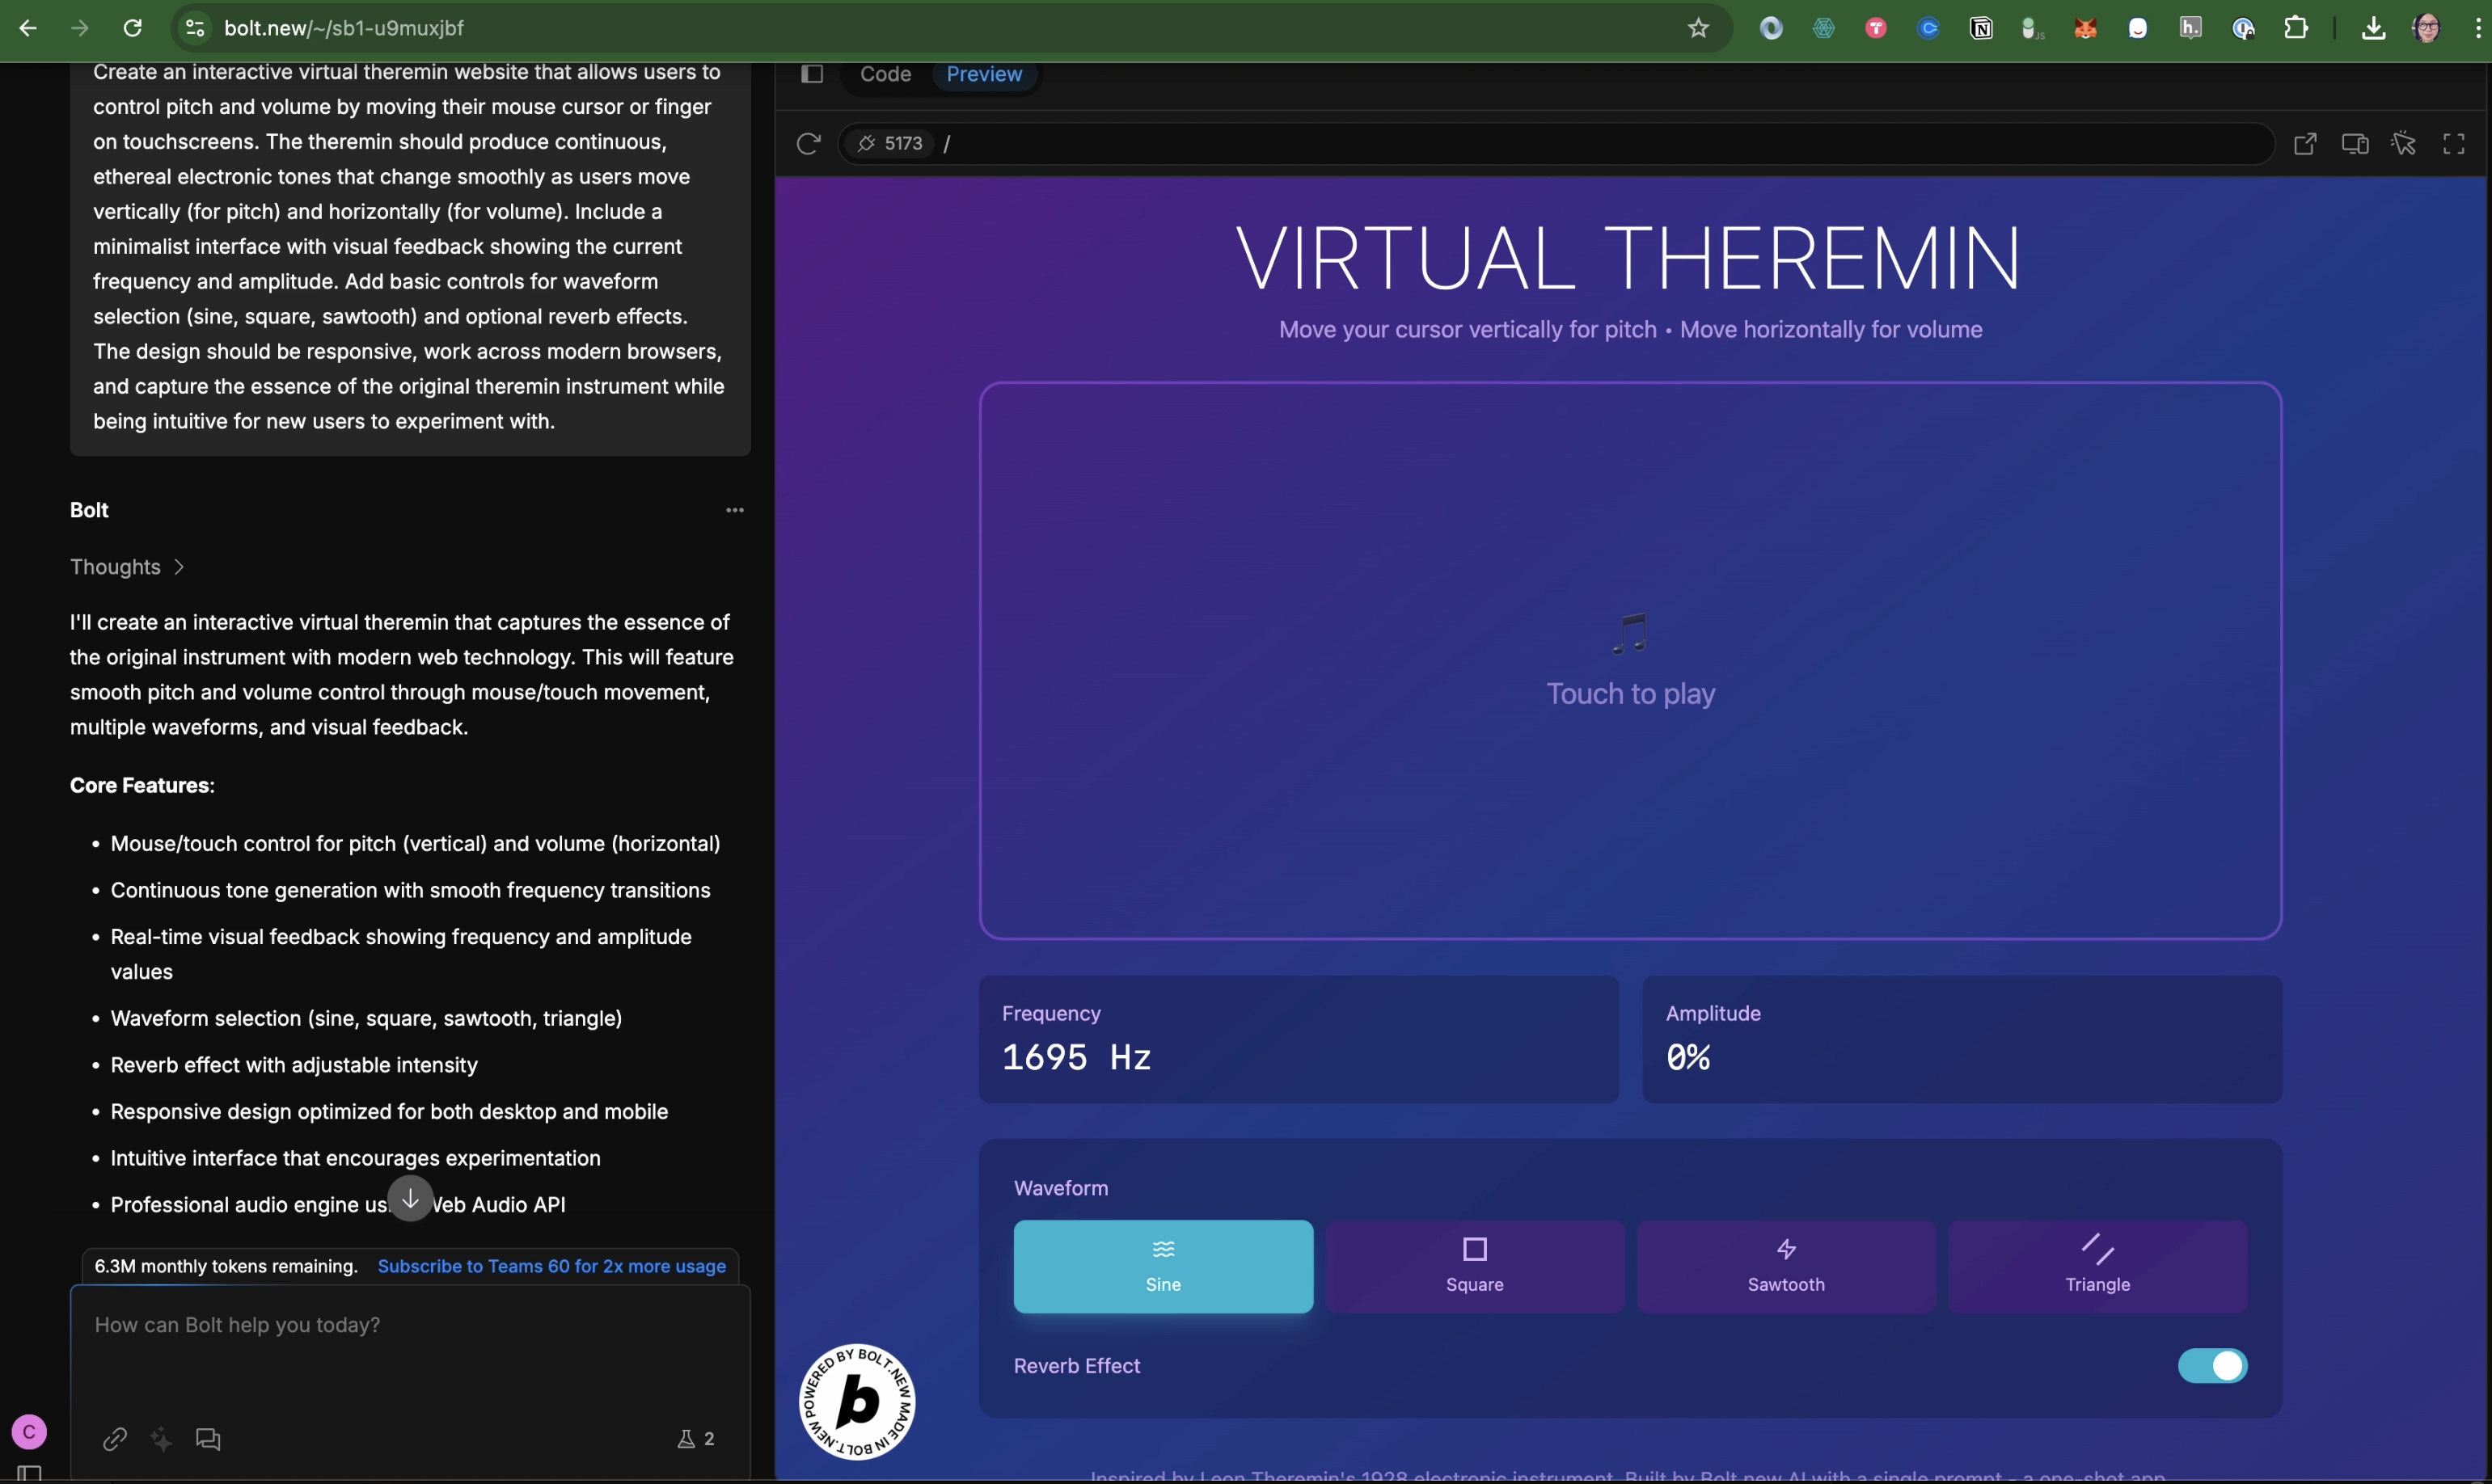Click the enhance prompt sparkle icon
2492x1484 pixels.
tap(161, 1439)
